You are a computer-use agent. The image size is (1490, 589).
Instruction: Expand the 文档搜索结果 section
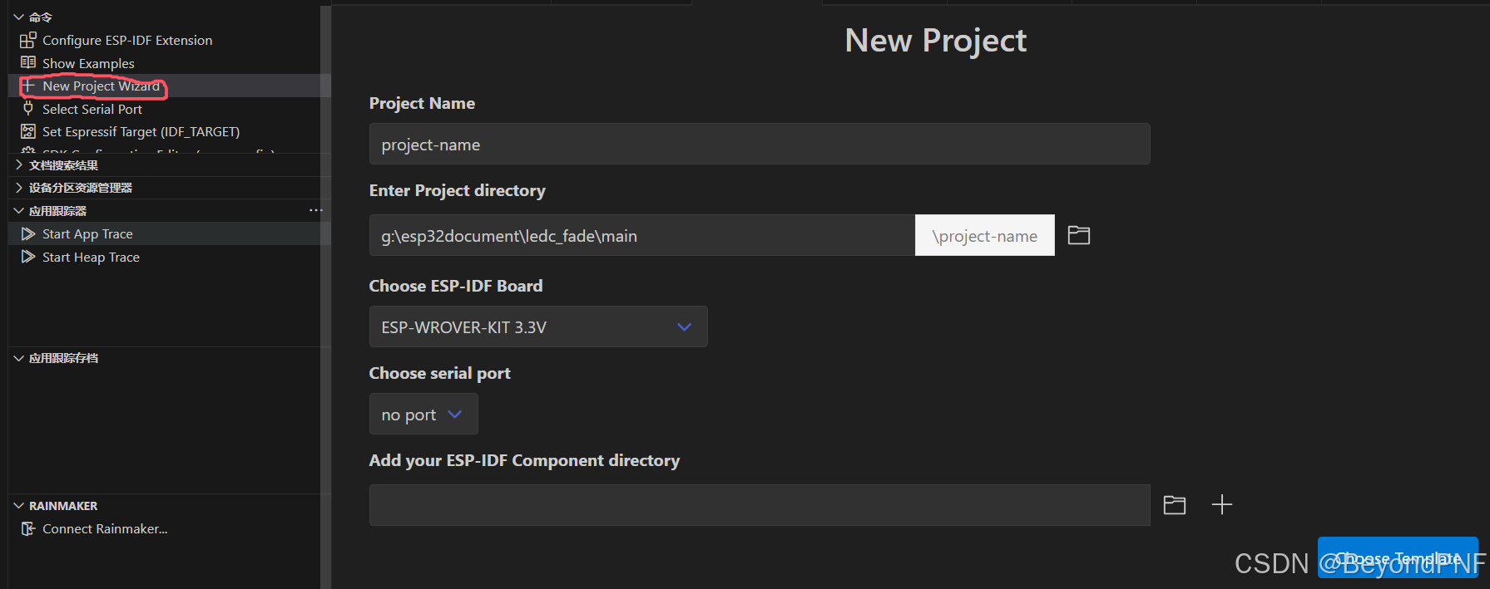point(18,165)
